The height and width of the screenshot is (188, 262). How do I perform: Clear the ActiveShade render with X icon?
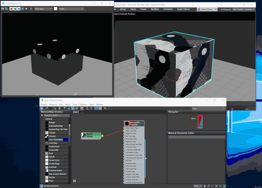[31, 9]
